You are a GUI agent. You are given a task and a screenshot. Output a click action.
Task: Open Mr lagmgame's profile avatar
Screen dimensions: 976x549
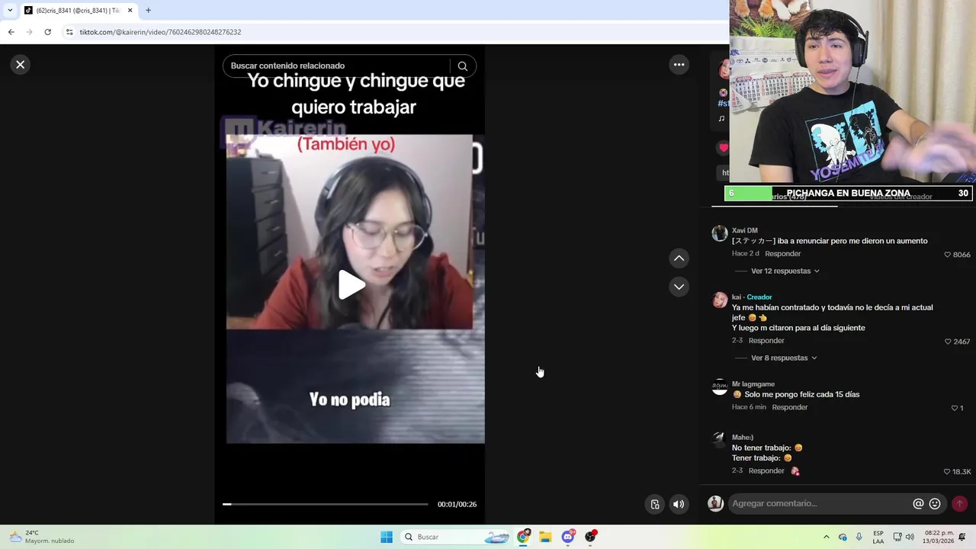[720, 387]
